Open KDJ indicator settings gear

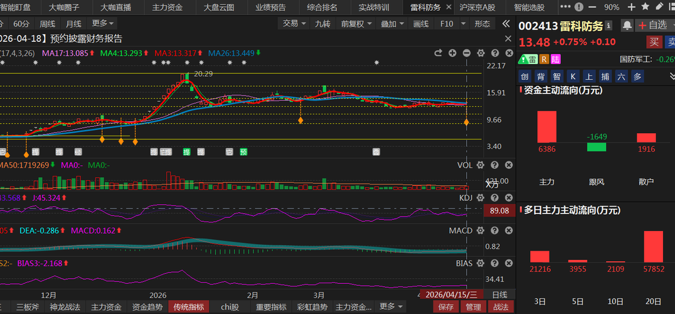point(481,198)
